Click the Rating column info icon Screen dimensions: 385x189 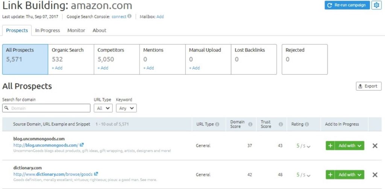[307, 124]
